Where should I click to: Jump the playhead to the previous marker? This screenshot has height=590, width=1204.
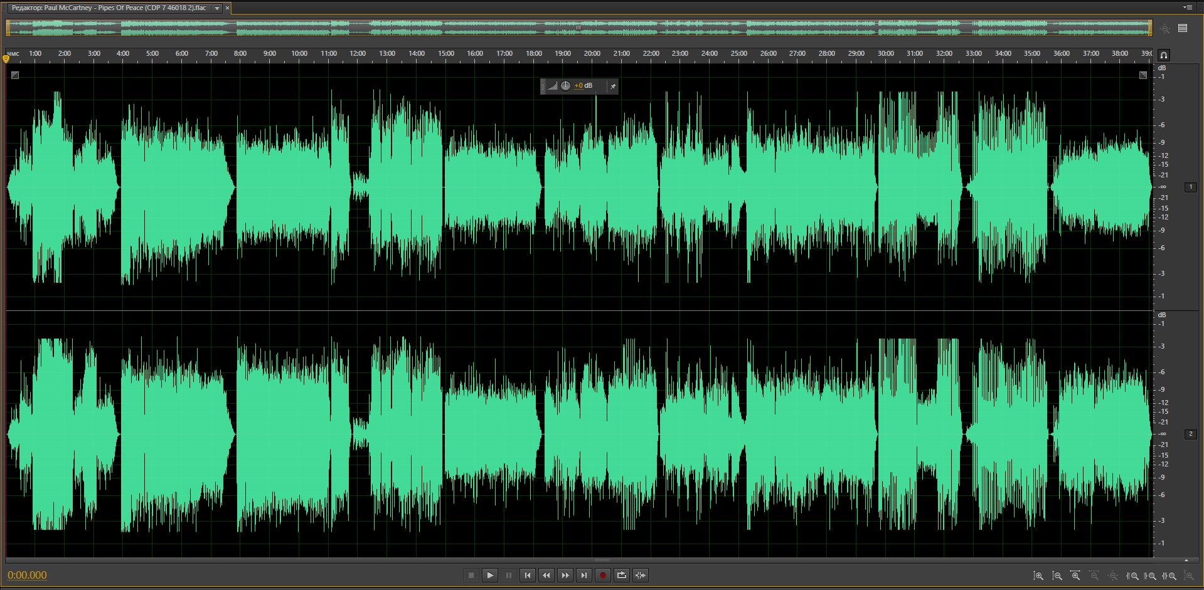(528, 575)
